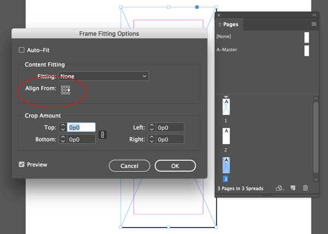Click the [None] master thumbnail

[x=307, y=38]
